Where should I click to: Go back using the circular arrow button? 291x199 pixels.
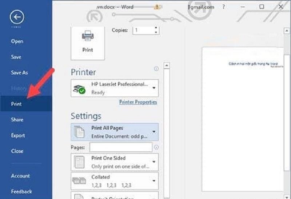point(17,17)
